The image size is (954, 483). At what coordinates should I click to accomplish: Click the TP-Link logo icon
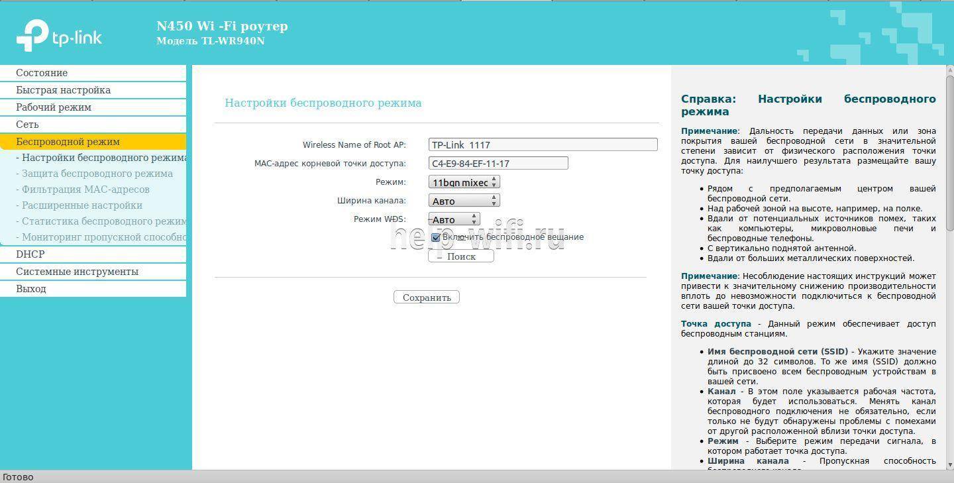click(32, 35)
